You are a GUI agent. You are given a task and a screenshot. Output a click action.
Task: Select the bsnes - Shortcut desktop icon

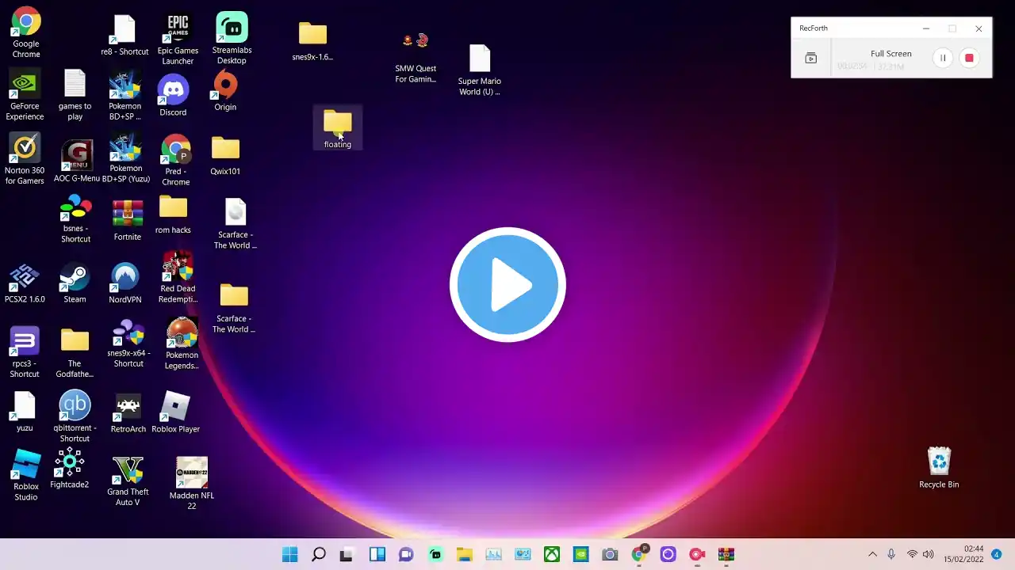pyautogui.click(x=76, y=219)
